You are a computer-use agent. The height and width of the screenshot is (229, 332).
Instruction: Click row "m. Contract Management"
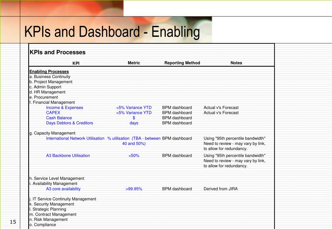53,214
